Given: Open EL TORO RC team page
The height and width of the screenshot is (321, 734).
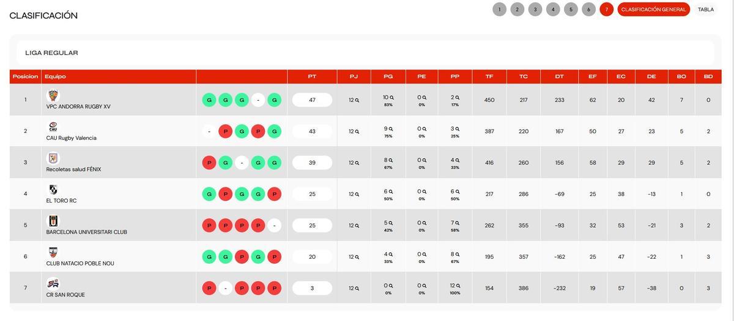Looking at the screenshot, I should pos(61,201).
